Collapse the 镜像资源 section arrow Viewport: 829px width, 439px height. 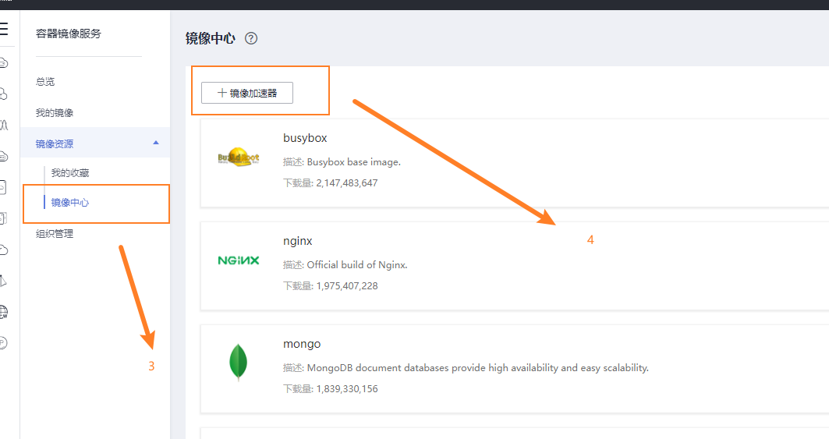click(156, 143)
